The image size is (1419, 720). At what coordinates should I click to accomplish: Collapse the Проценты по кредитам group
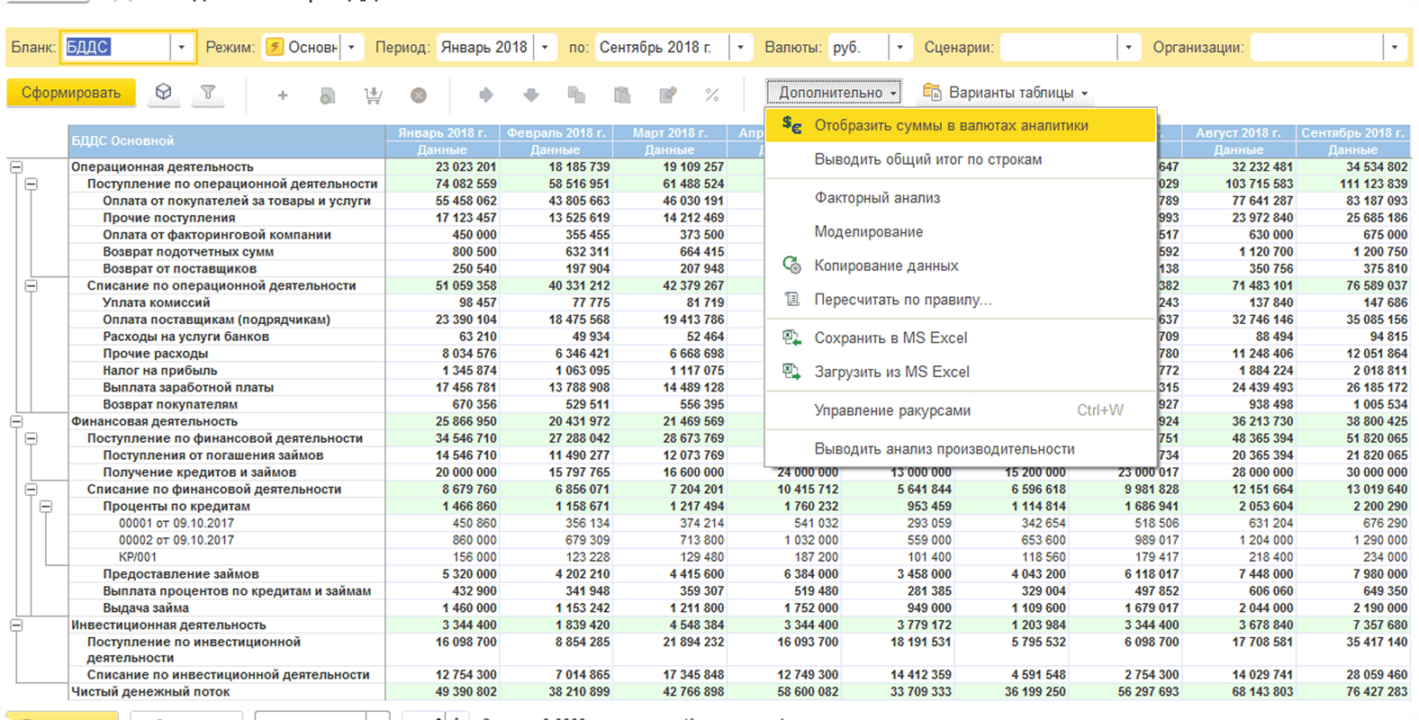45,506
